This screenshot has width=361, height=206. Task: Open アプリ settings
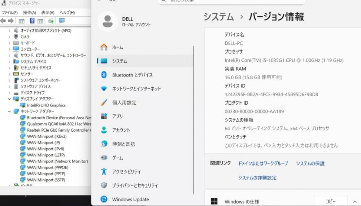click(145, 116)
